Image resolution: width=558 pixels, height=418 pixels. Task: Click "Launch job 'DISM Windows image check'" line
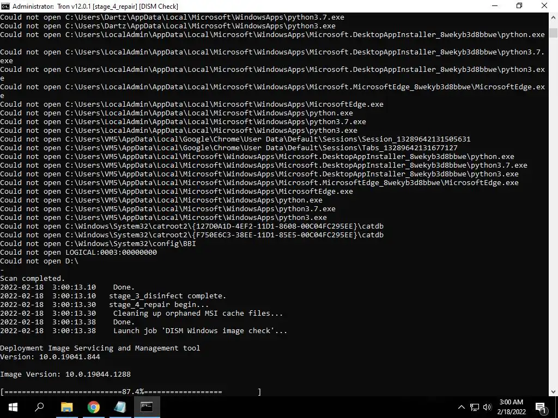tap(143, 330)
